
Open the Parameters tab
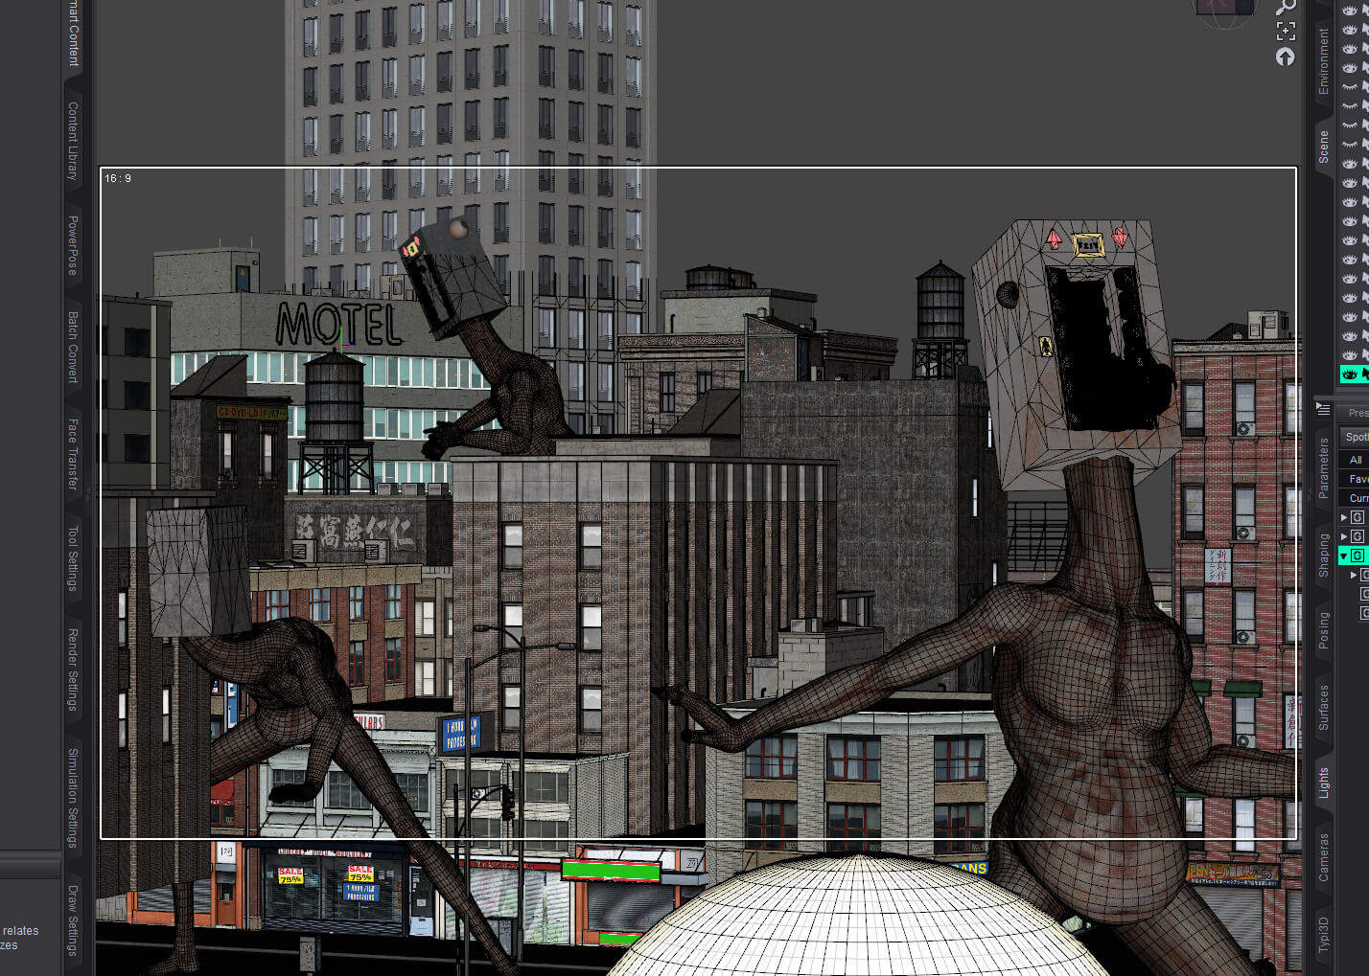click(x=1324, y=467)
